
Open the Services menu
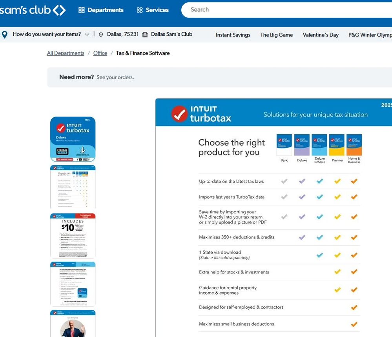pyautogui.click(x=153, y=10)
